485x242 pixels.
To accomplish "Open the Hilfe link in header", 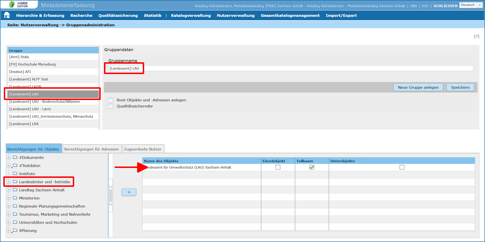I will [414, 6].
